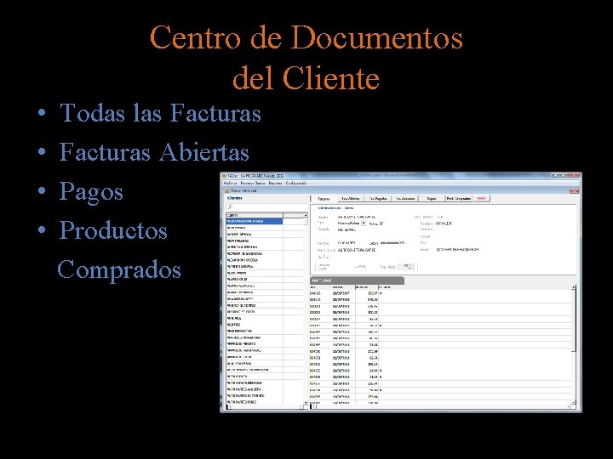This screenshot has width=613, height=459.
Task: Click the slide bullet text 'Pagos'
Action: click(x=91, y=192)
